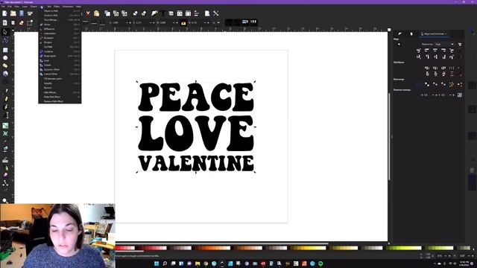Choose Combine from Path menu
Screen dimensions: 477x268
click(60, 51)
